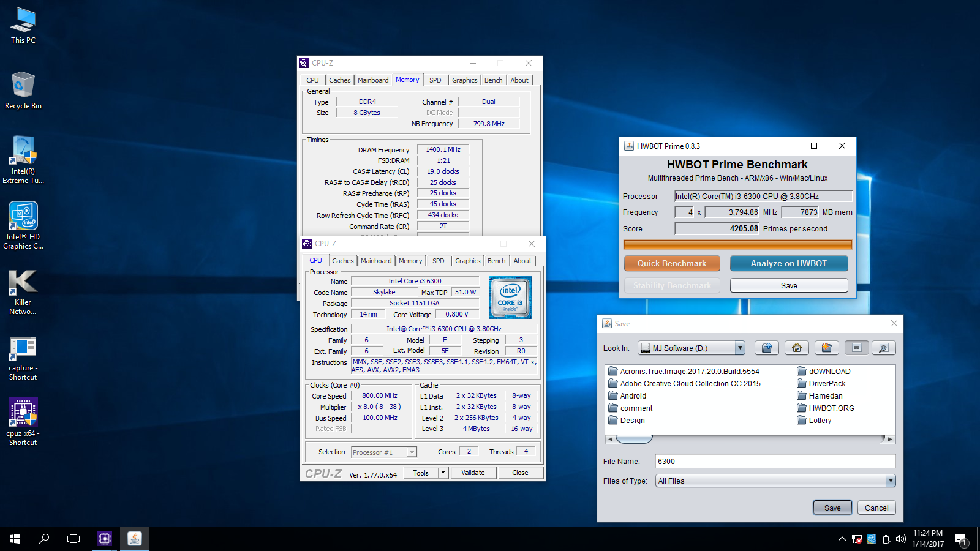The image size is (980, 551).
Task: Select Adobe Creative Cloud Collection CC 2015 folder
Action: pyautogui.click(x=684, y=384)
